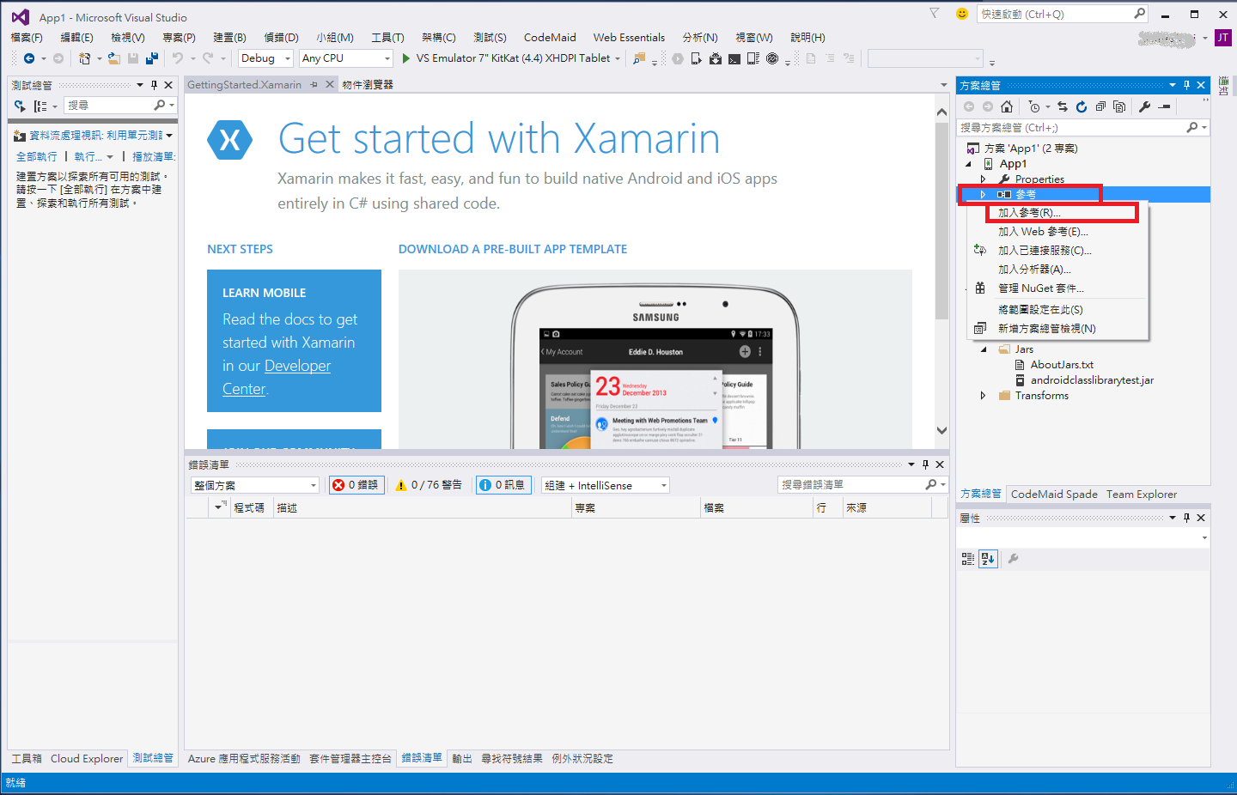Click the notifications filter funnel icon in the title bar
1237x795 pixels.
(x=935, y=14)
